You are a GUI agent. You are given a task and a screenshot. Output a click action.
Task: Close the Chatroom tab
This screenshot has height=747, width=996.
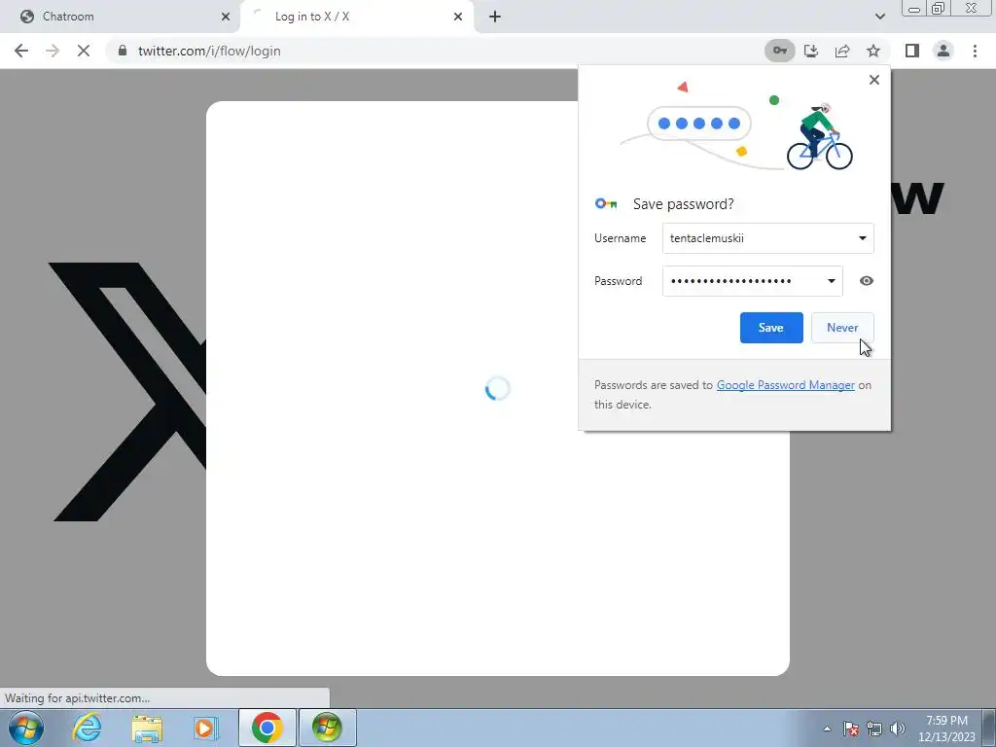pos(226,17)
